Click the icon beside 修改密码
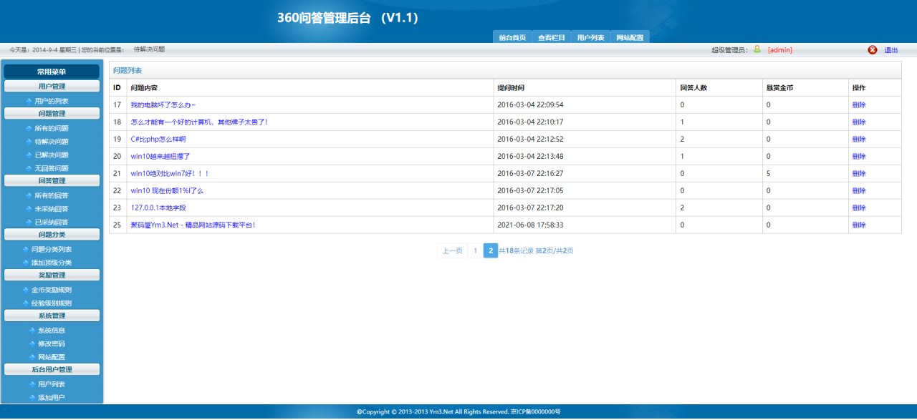 pyautogui.click(x=31, y=344)
